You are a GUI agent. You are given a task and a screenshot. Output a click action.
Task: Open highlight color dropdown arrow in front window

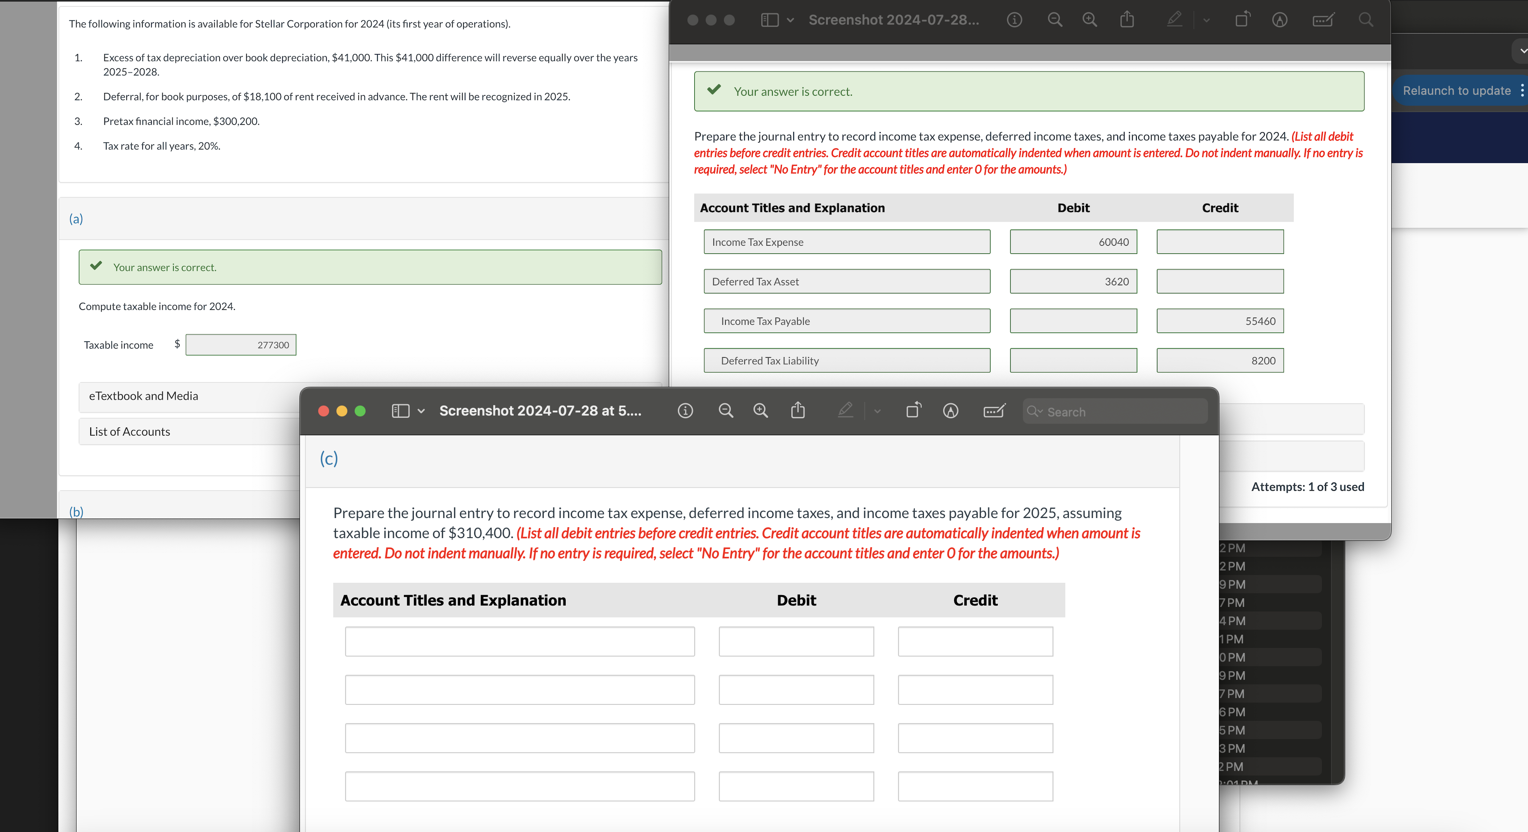click(878, 411)
